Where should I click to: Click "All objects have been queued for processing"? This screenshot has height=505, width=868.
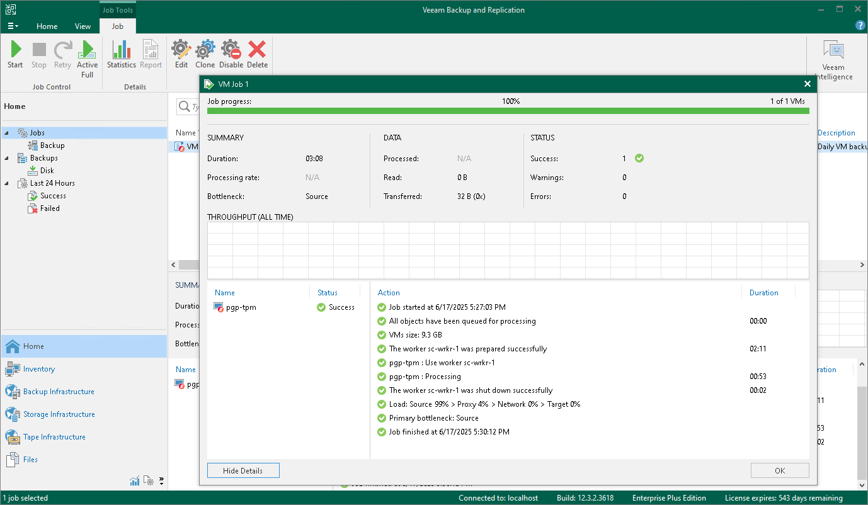pyautogui.click(x=462, y=321)
